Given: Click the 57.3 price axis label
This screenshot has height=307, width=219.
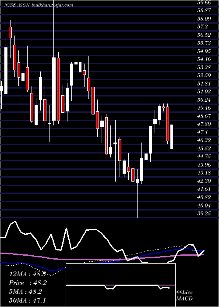Looking at the screenshot, I should click(202, 27).
